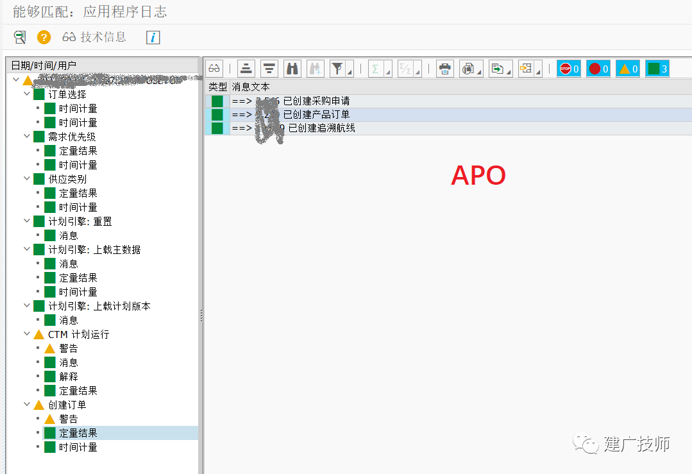
Task: Click the blue information 'i' icon
Action: coord(153,37)
